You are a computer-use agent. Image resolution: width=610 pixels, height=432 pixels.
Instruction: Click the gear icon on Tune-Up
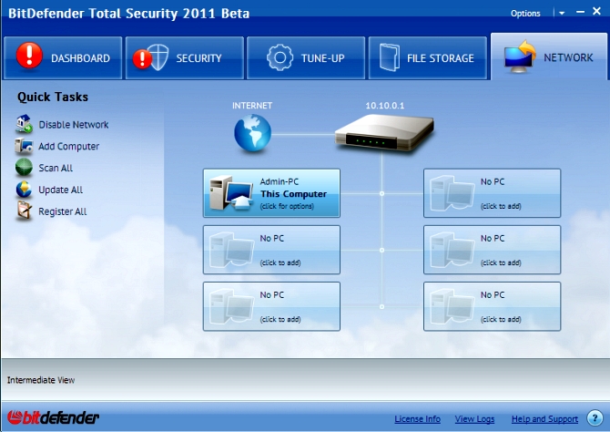[x=280, y=57]
